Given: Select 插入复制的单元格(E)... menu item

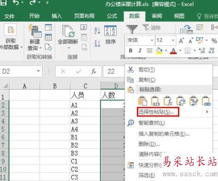Looking at the screenshot, I should (x=169, y=134).
